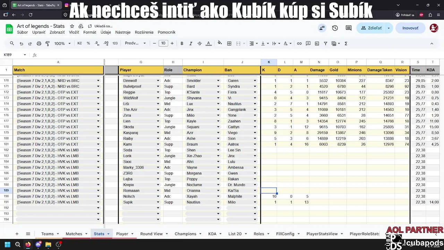The width and height of the screenshot is (444, 250).
Task: Go back in the browser
Action: coord(14,15)
